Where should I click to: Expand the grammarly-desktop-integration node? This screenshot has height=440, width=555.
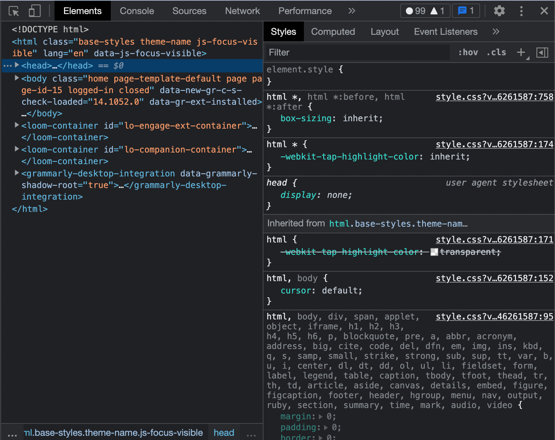coord(17,173)
